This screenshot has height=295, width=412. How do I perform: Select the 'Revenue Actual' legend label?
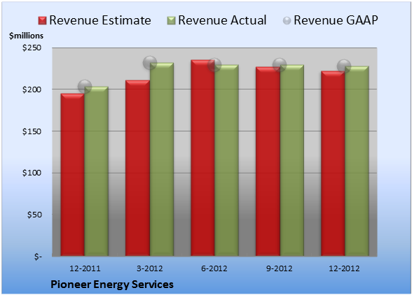tap(222, 20)
